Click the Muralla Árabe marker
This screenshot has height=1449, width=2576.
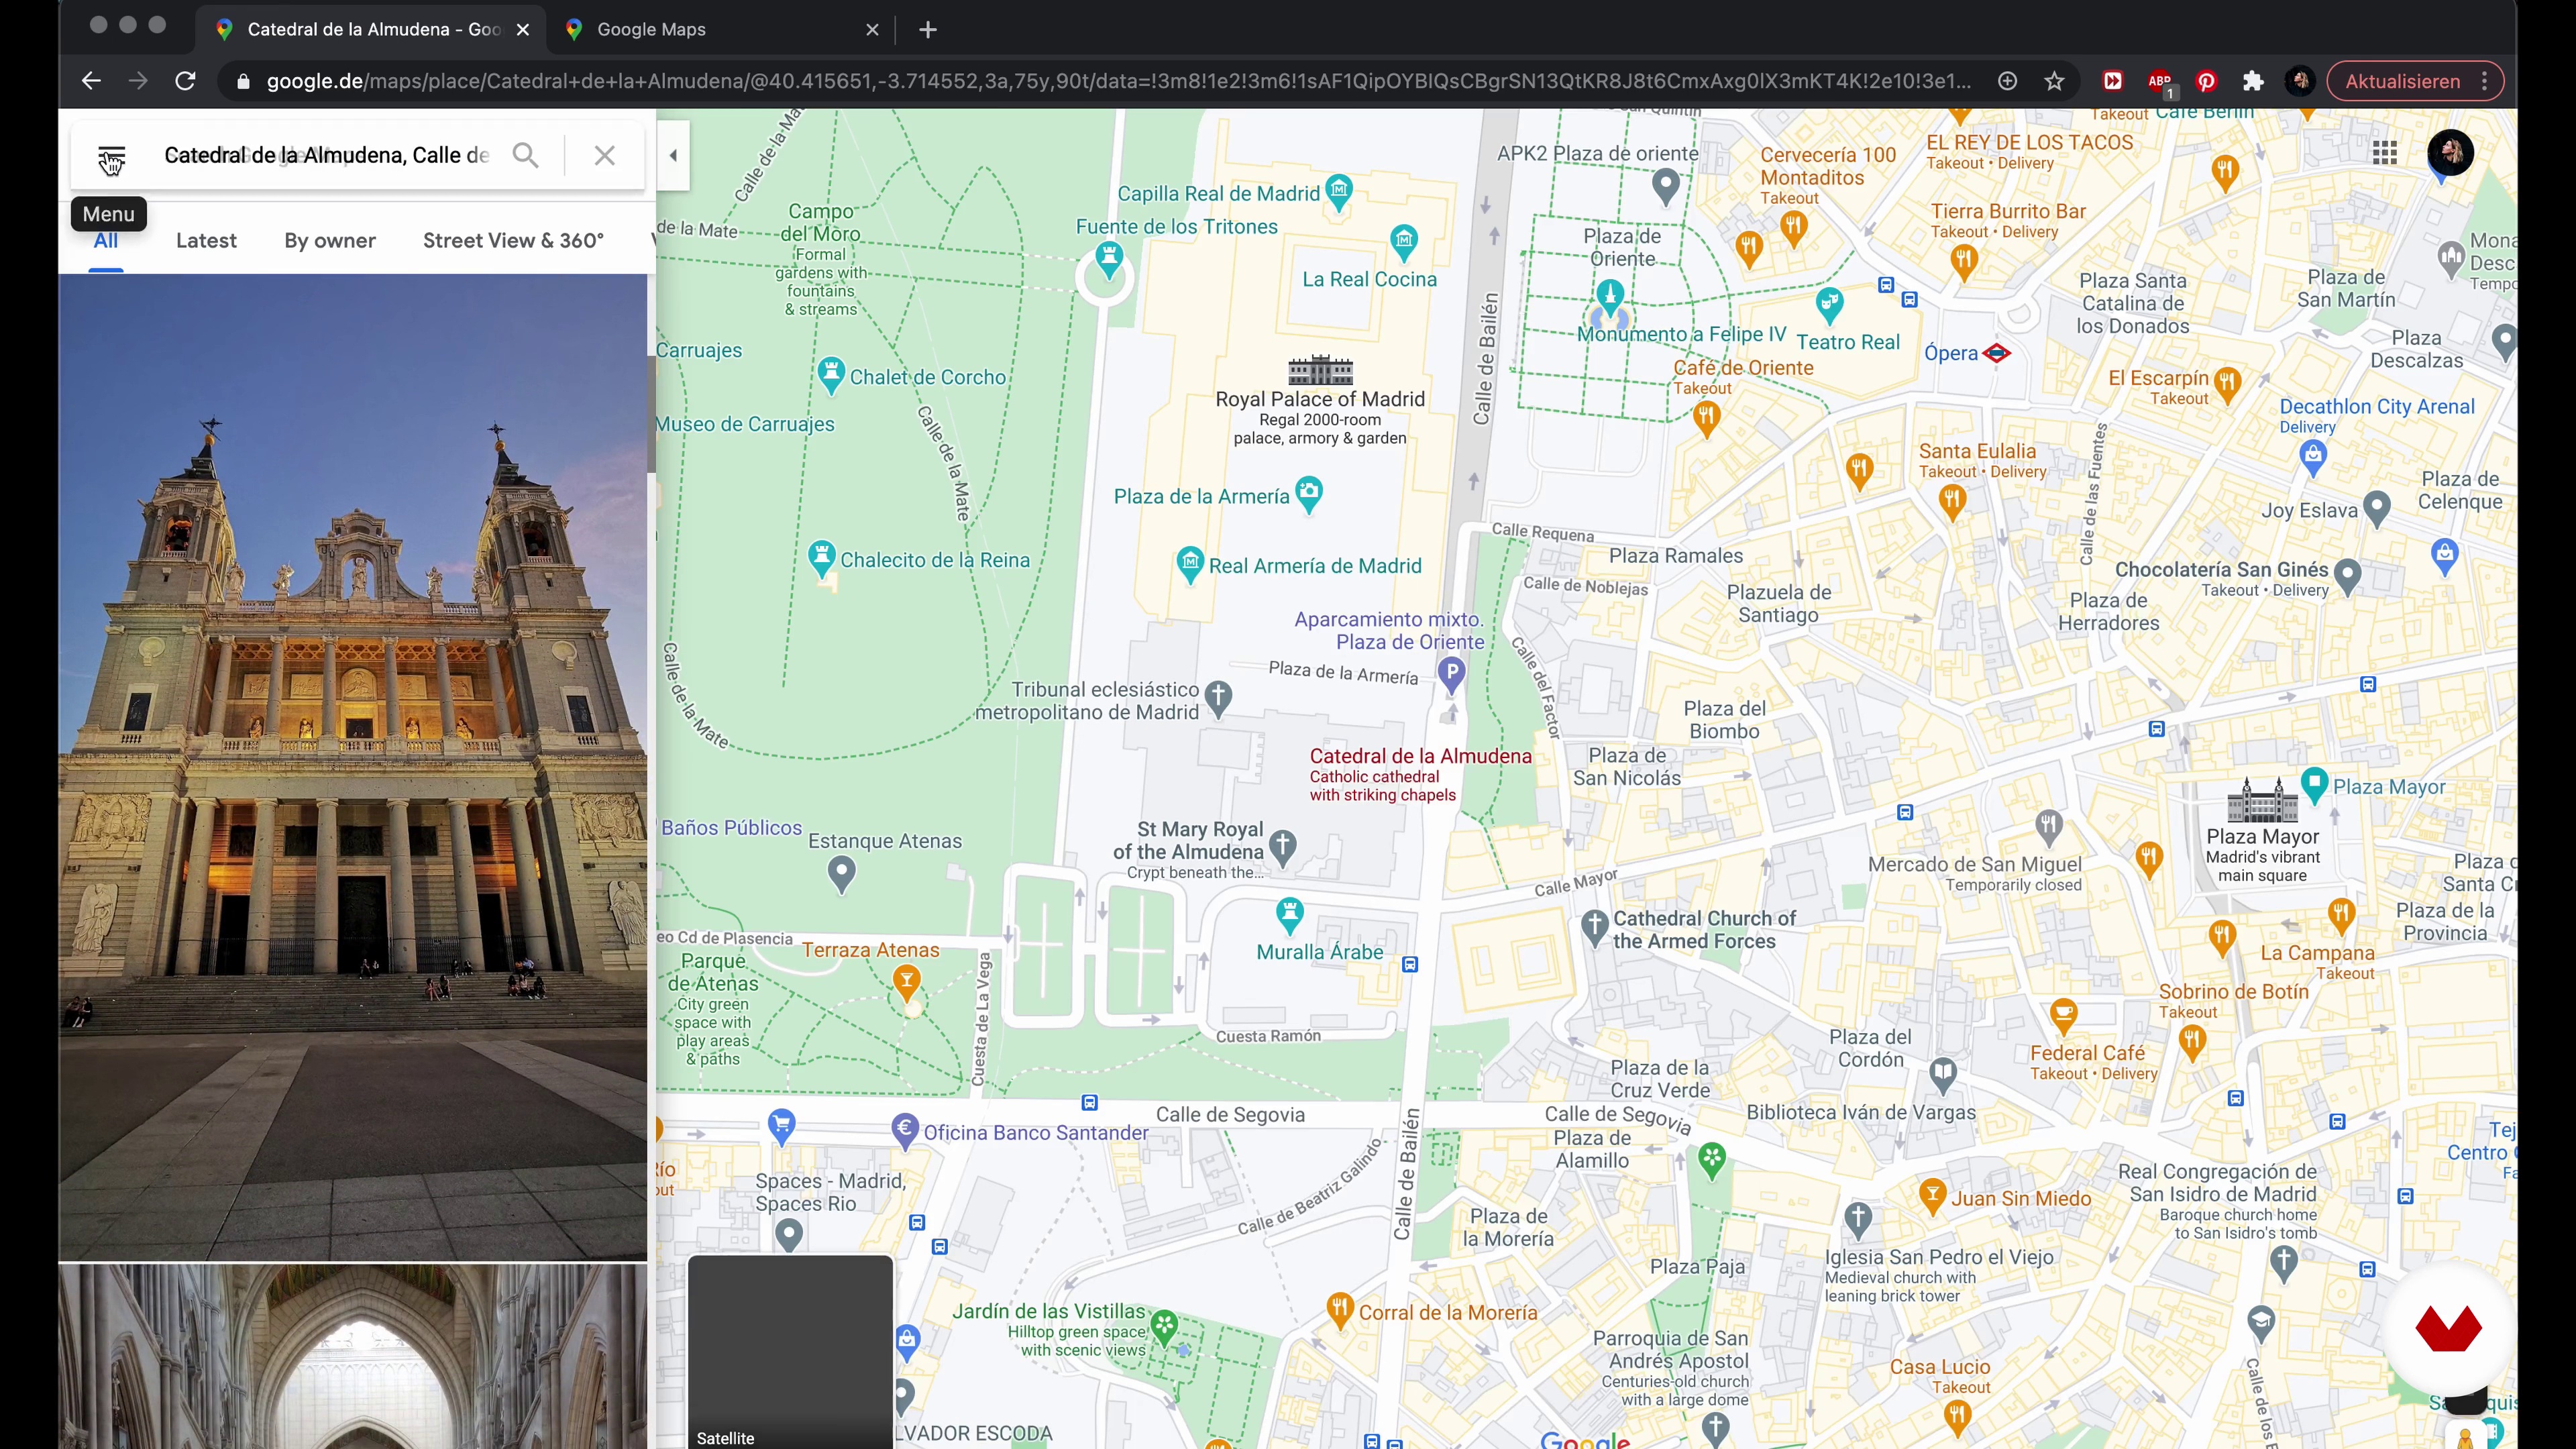click(x=1290, y=915)
